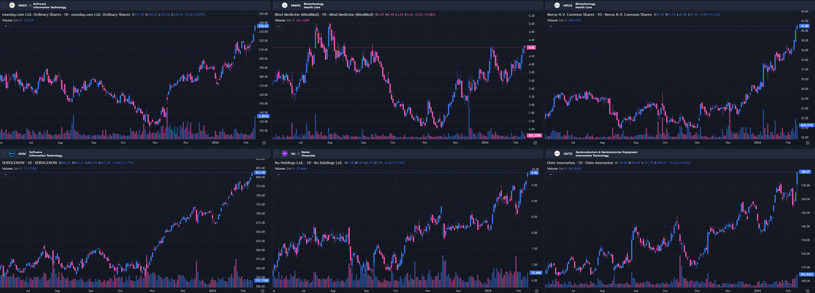Open the NU Holdings purple logo
The height and width of the screenshot is (293, 815).
click(285, 154)
